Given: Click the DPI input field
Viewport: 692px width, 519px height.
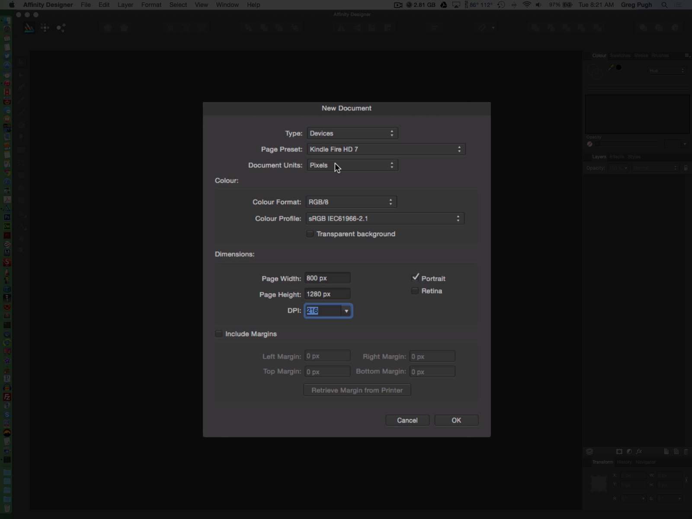Looking at the screenshot, I should click(324, 311).
